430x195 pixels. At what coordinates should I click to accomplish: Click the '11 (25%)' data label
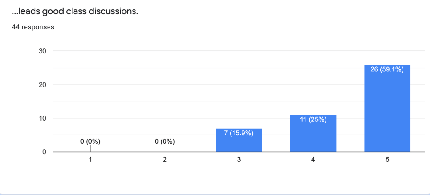[313, 120]
